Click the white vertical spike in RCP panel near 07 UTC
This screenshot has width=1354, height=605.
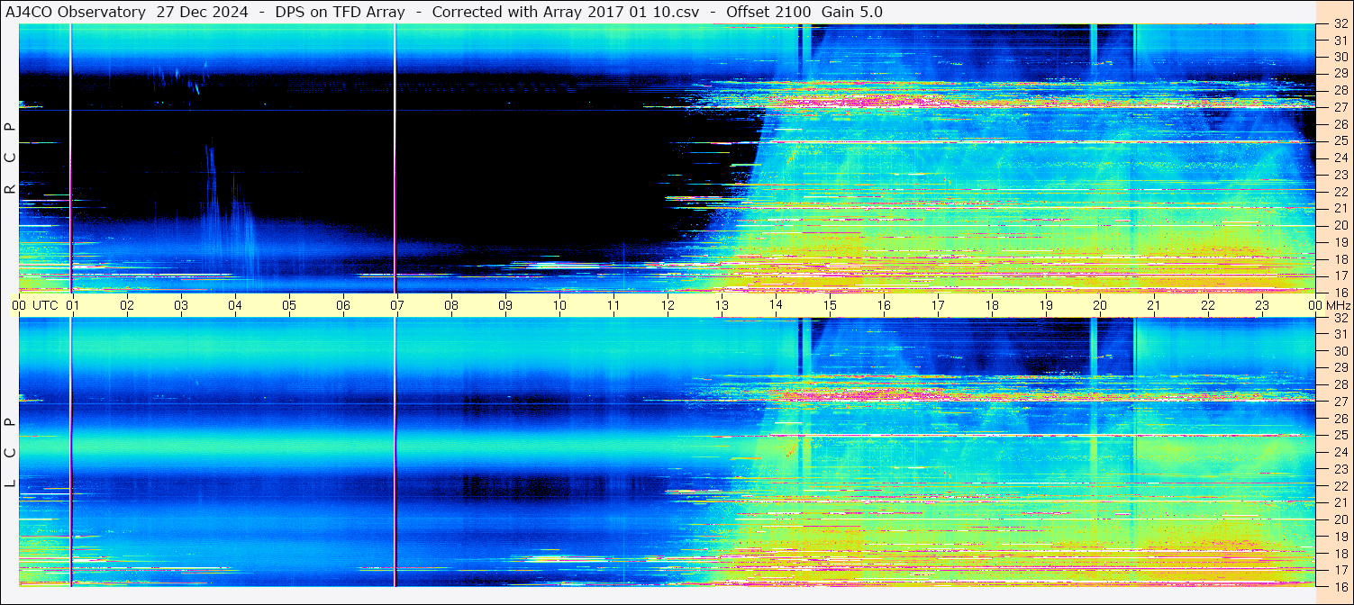pyautogui.click(x=395, y=158)
